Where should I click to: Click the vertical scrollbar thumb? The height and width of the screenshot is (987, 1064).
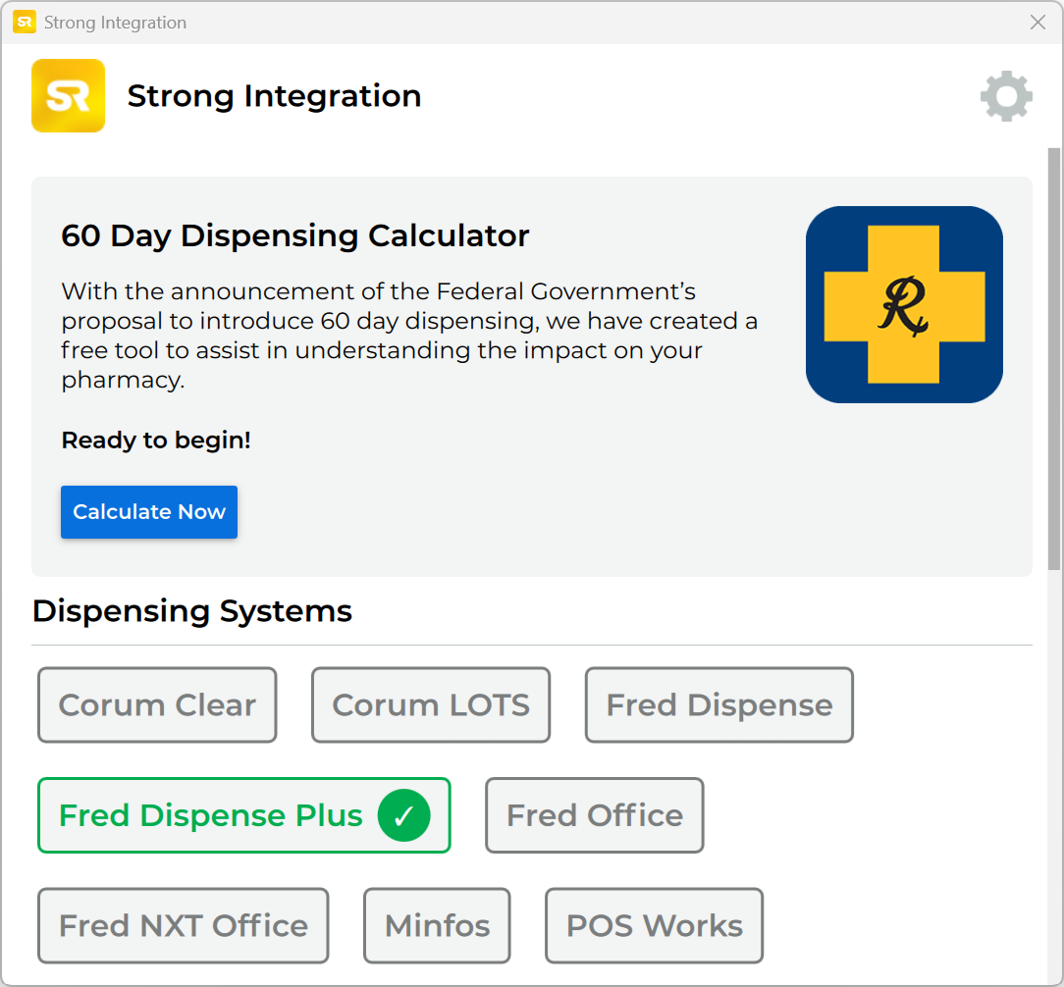1054,359
